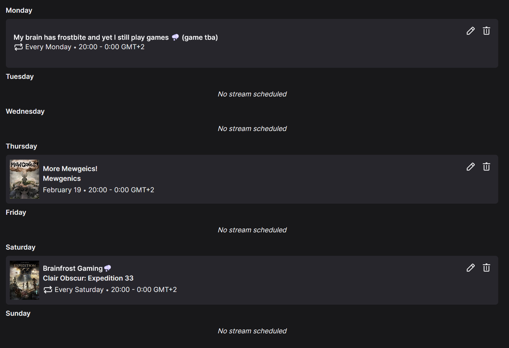The width and height of the screenshot is (509, 348).
Task: Delete the Monday recurring stream
Action: pos(486,31)
